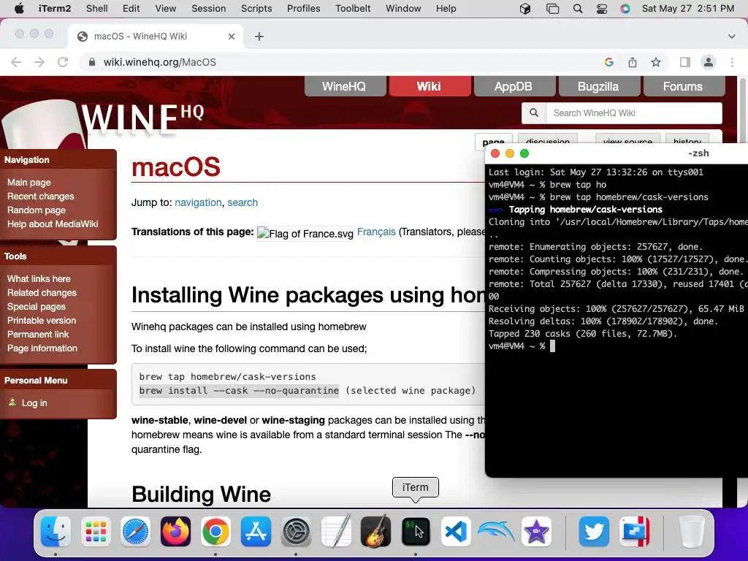Open the Scripts menu
This screenshot has height=561, width=748.
coord(256,9)
